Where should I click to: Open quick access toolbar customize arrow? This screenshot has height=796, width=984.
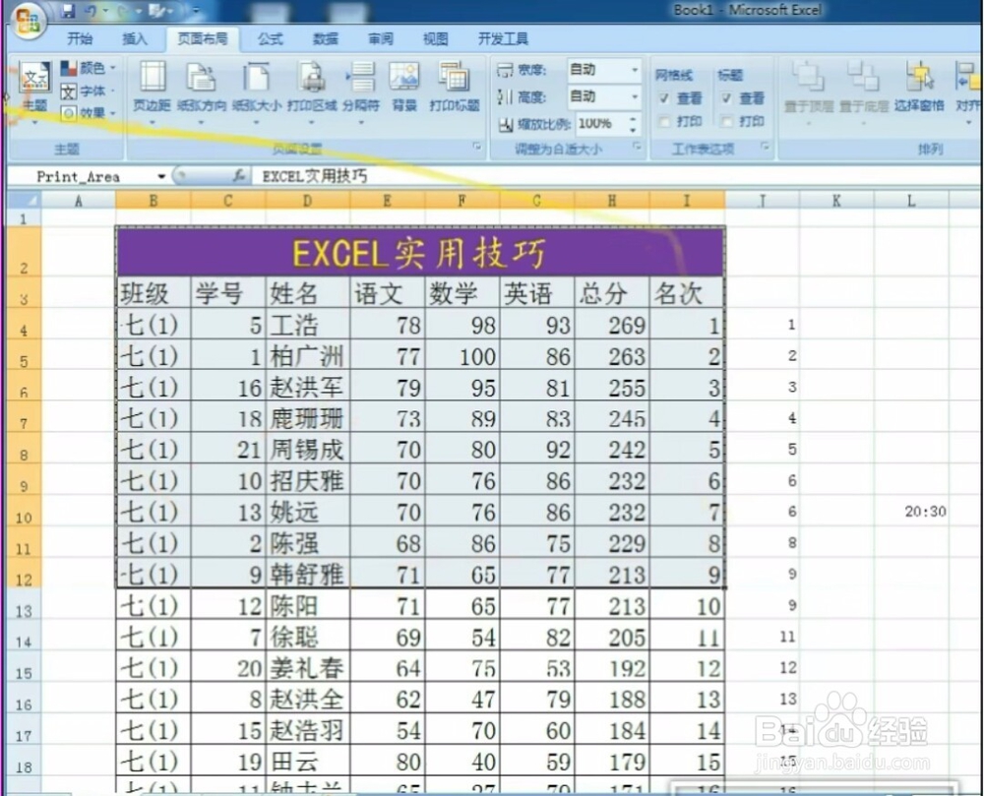196,11
